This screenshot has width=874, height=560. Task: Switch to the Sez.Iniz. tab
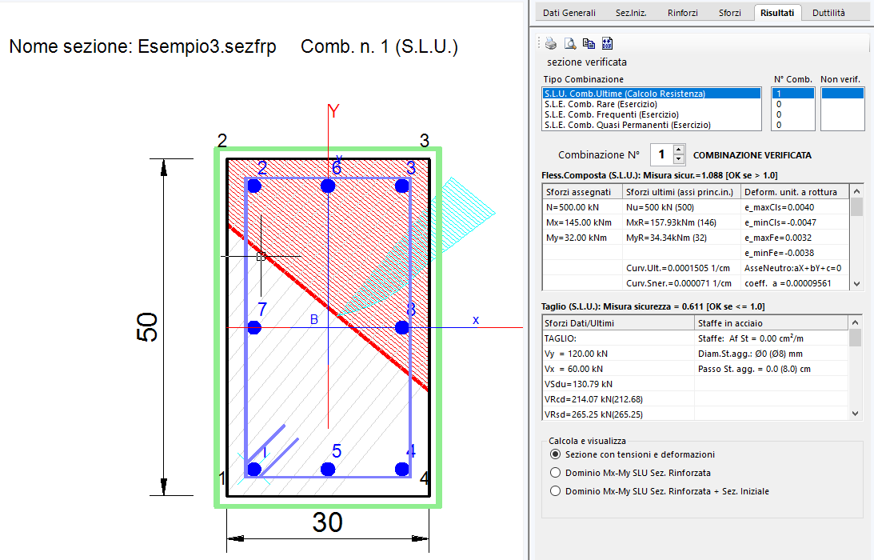tap(631, 13)
